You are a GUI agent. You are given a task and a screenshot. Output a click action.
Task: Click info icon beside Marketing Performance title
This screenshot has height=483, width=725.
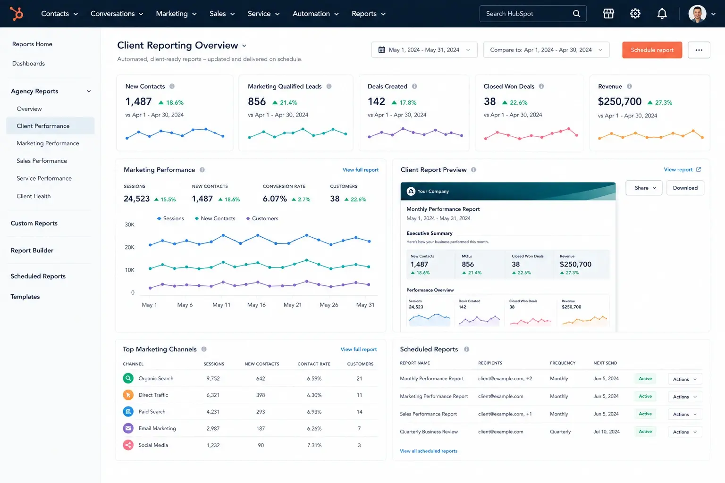coord(202,170)
